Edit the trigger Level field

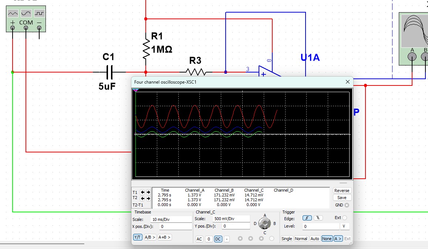click(x=321, y=226)
